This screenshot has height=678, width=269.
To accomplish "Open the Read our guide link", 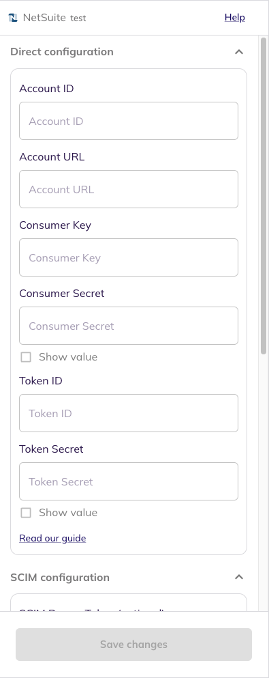I will pos(52,538).
